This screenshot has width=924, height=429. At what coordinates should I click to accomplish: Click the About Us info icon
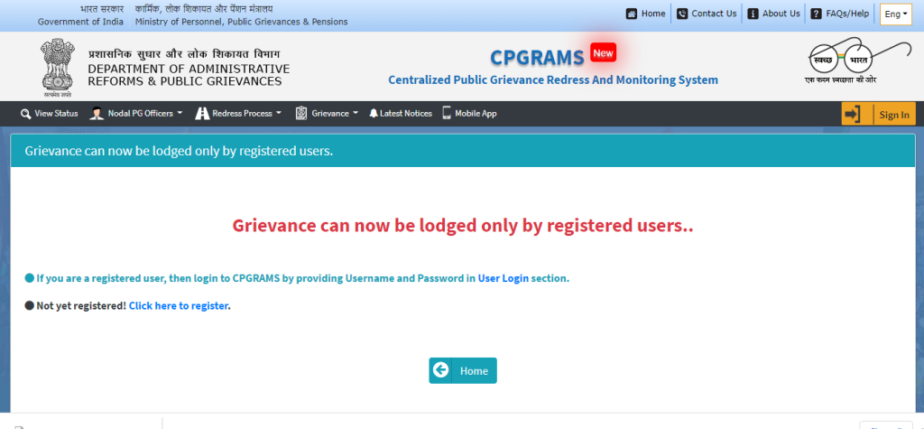pos(753,14)
